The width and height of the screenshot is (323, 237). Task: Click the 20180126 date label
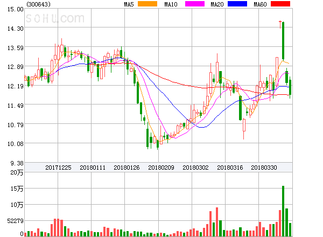pyautogui.click(x=127, y=168)
